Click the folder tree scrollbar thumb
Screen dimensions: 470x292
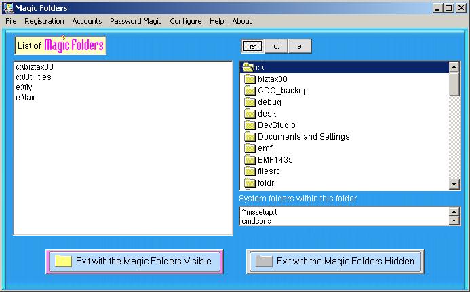pyautogui.click(x=454, y=85)
